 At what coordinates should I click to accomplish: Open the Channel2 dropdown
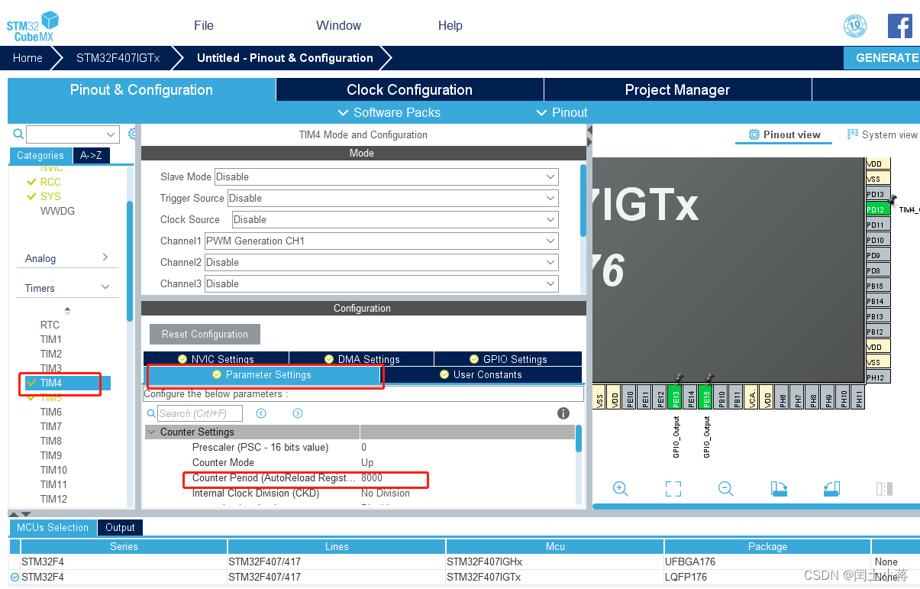pos(381,262)
